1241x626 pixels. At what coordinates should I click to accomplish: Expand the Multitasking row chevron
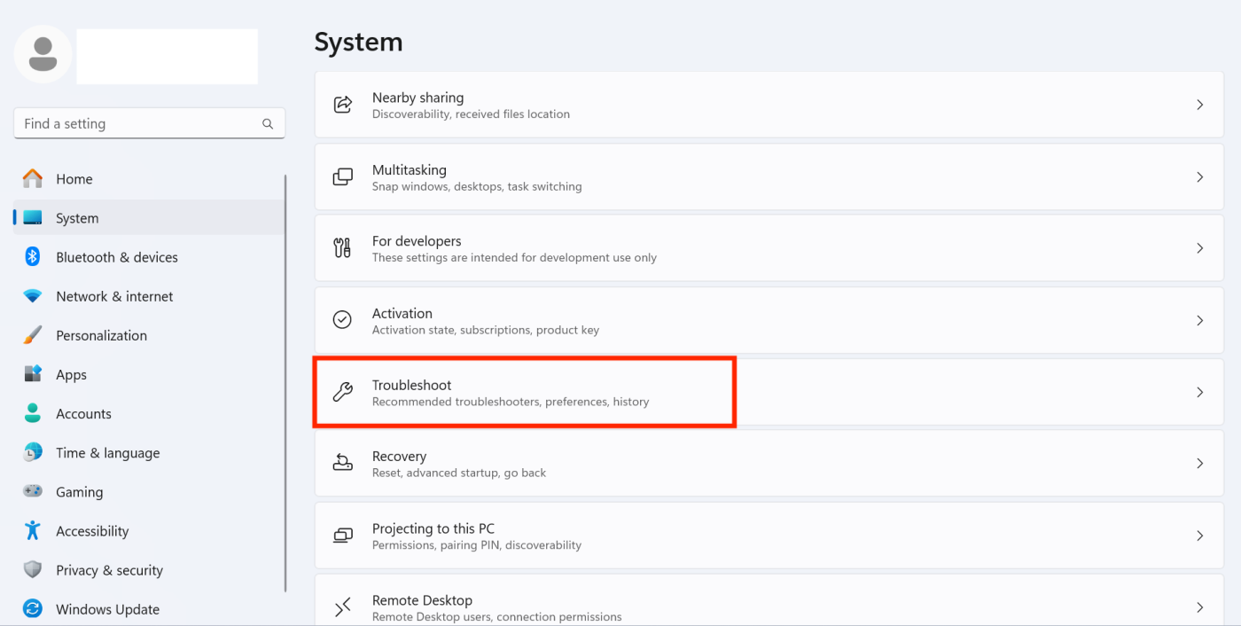click(x=1200, y=176)
